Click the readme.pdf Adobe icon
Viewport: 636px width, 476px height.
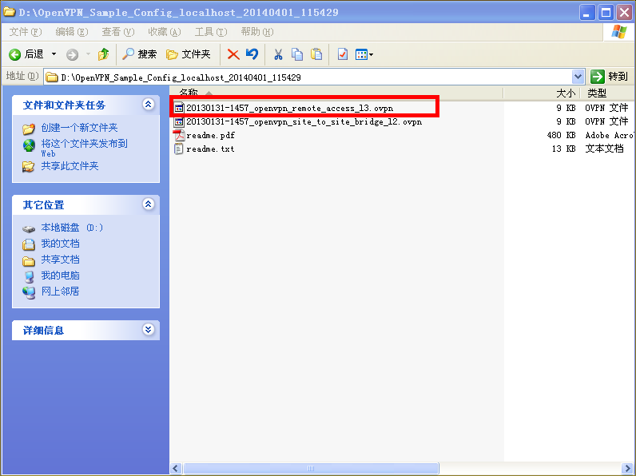[179, 135]
